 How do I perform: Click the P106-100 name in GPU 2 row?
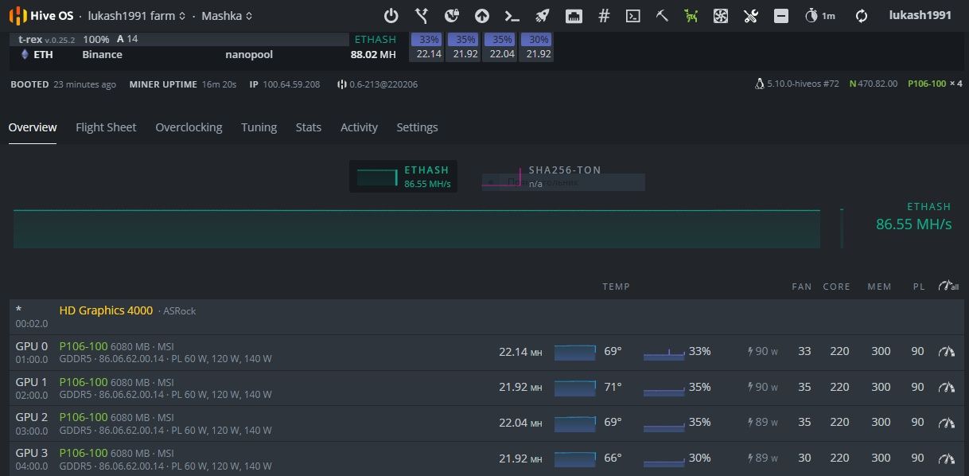[84, 417]
